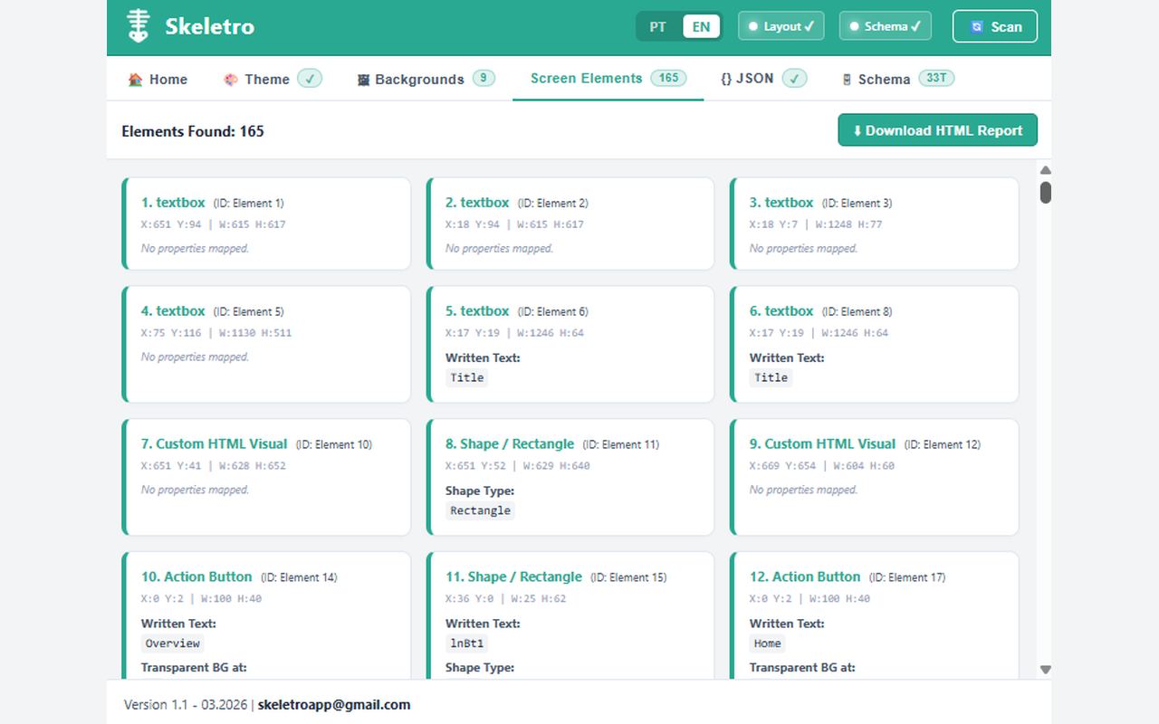Click the skeletroapp@gmail.com email link
1159x724 pixels.
pos(334,704)
